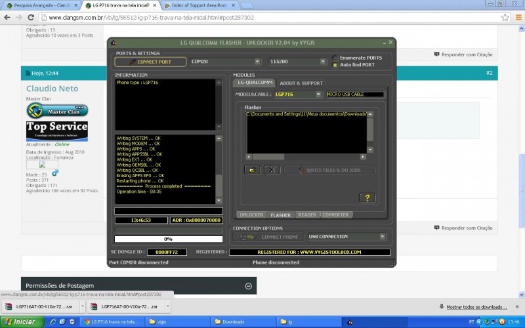Click the SC DONGLE ID value 0000FF72

(167, 252)
